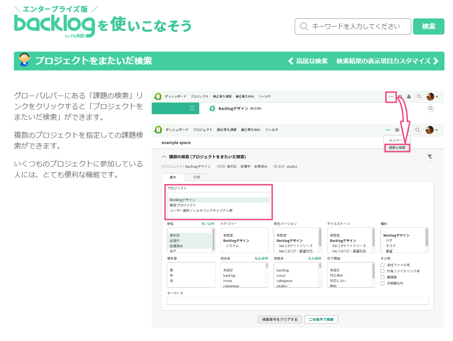Image resolution: width=453 pixels, height=341 pixels.
Task: Click the bell notification icon in the global bar
Action: (x=409, y=96)
